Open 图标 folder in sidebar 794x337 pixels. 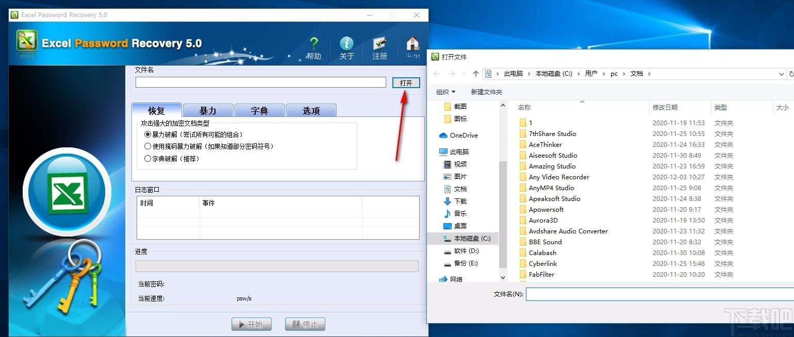(x=455, y=119)
